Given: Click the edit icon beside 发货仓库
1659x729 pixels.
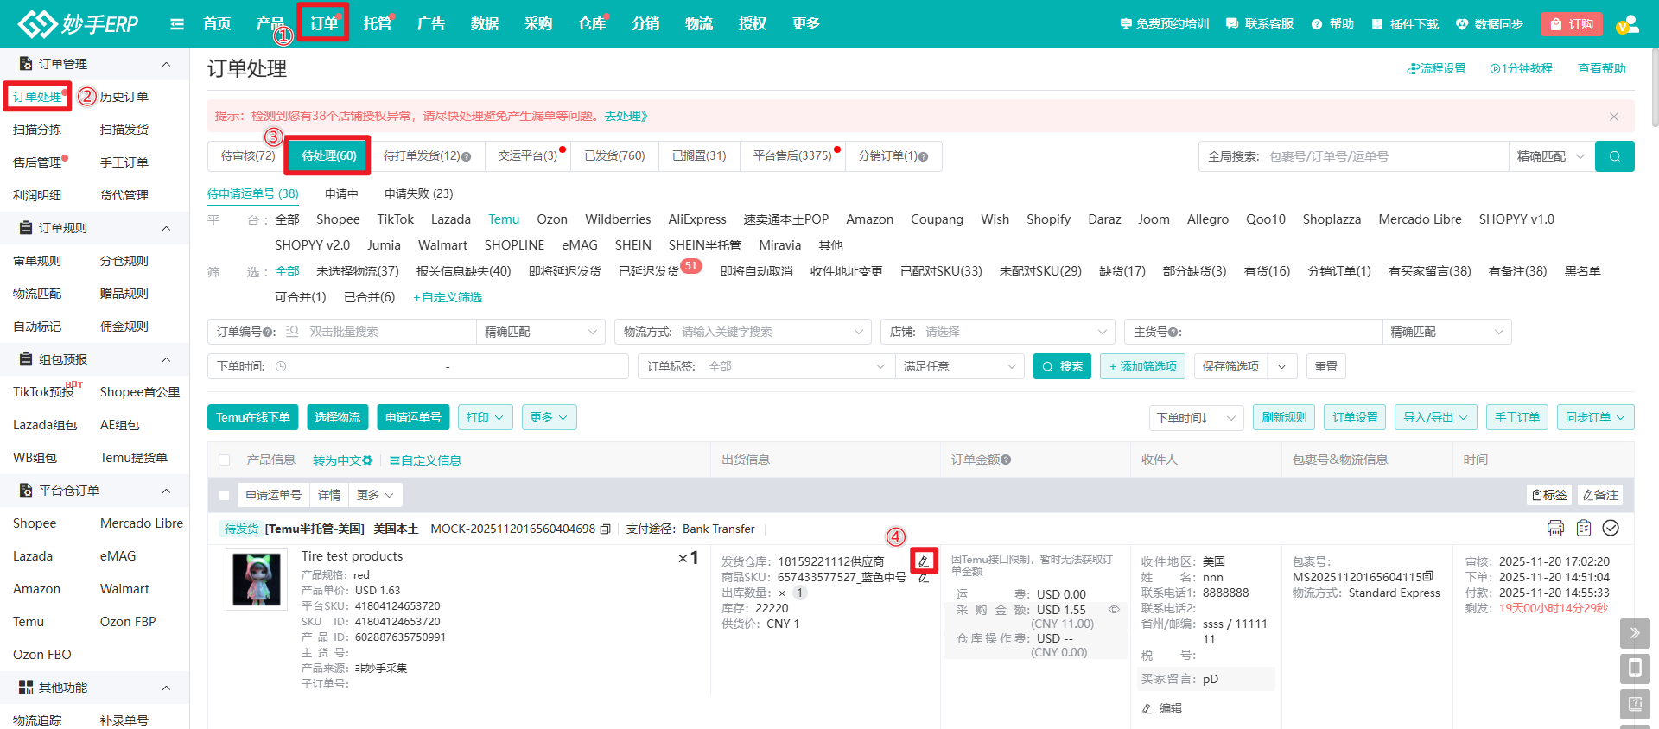Looking at the screenshot, I should pyautogui.click(x=923, y=561).
